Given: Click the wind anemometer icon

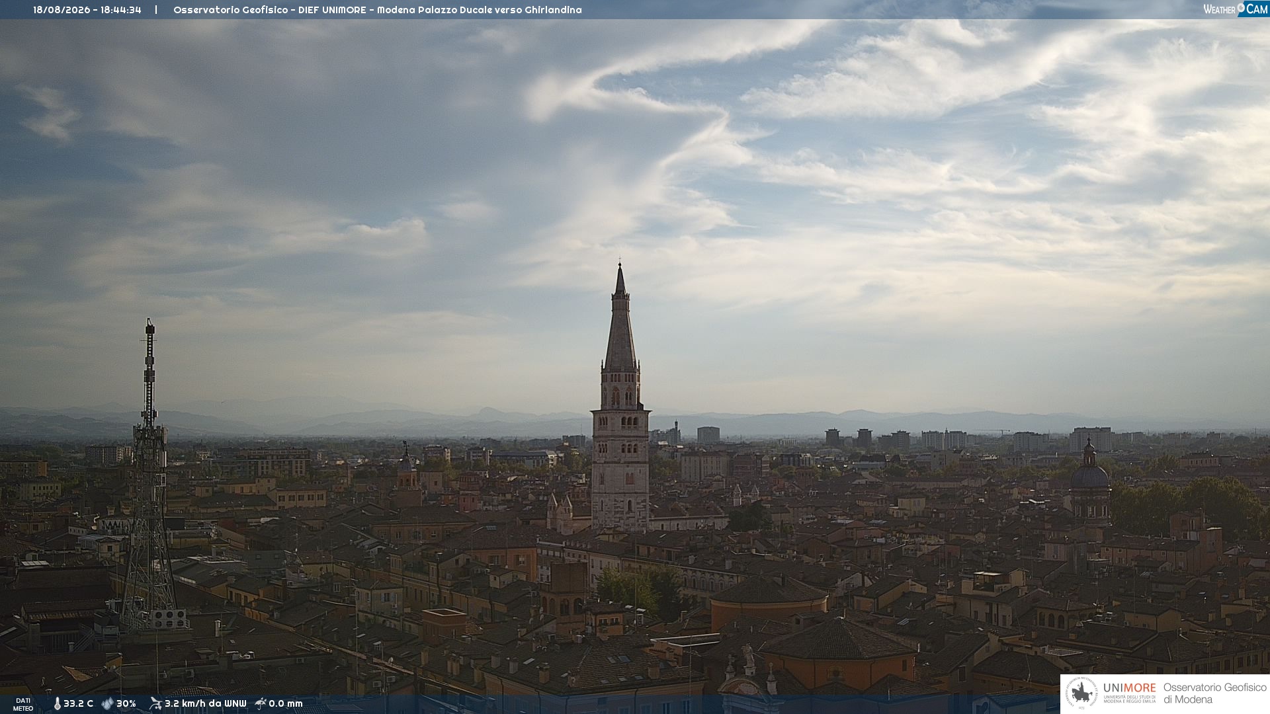Looking at the screenshot, I should pos(155,703).
